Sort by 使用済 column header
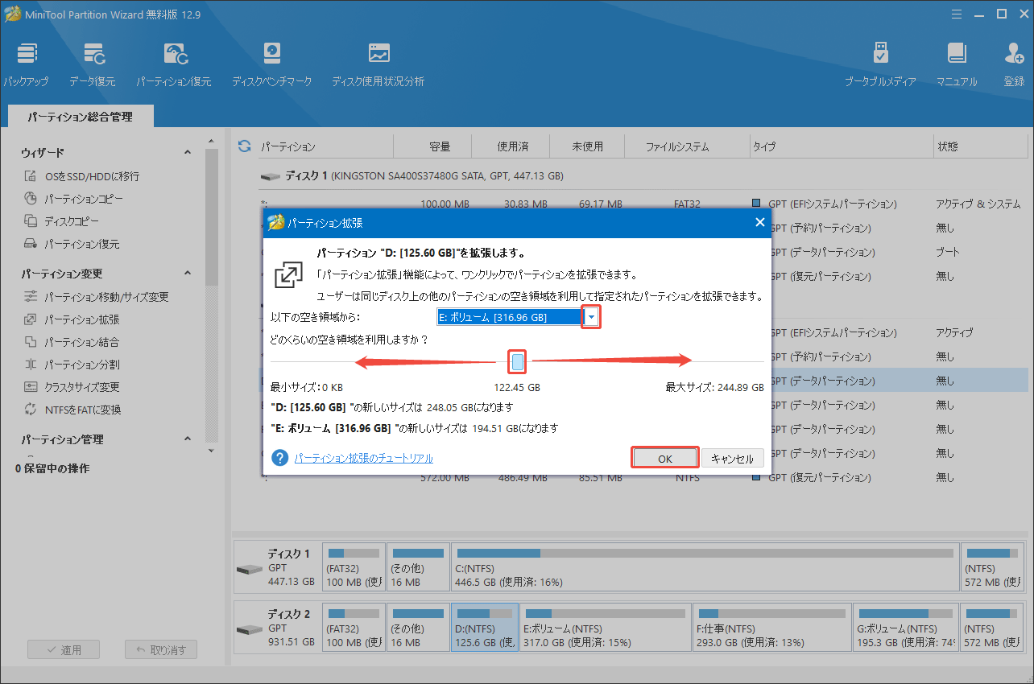The width and height of the screenshot is (1034, 684). click(512, 146)
